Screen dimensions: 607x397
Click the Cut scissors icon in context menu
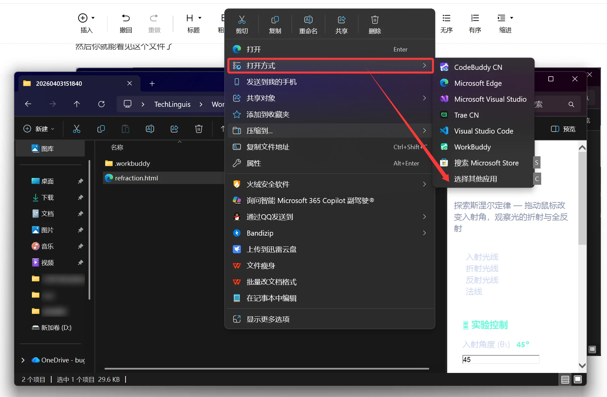point(242,24)
